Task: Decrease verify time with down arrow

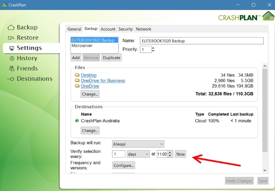Action: 170,156
